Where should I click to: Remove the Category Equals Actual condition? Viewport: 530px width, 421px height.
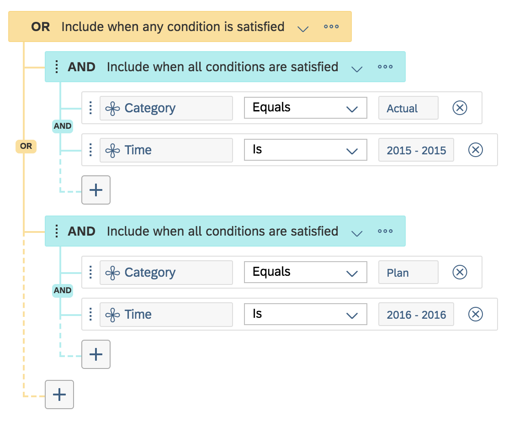(x=460, y=108)
